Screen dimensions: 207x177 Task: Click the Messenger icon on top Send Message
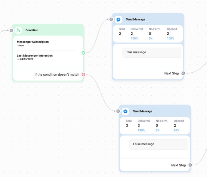point(119,19)
